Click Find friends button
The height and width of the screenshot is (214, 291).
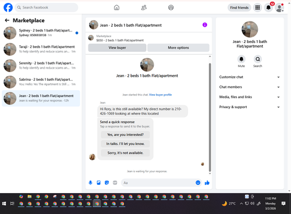[x=239, y=8]
